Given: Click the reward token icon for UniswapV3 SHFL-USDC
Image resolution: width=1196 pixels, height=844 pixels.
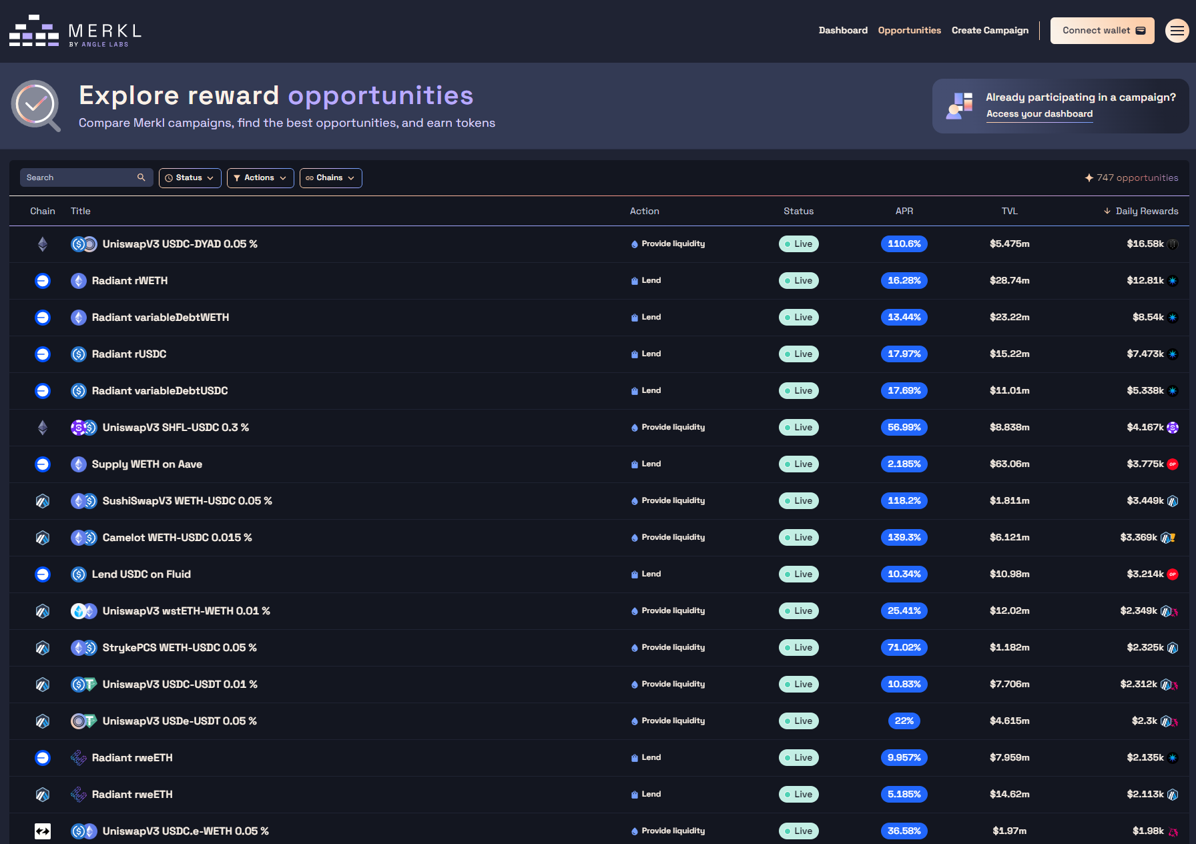Looking at the screenshot, I should click(1173, 428).
